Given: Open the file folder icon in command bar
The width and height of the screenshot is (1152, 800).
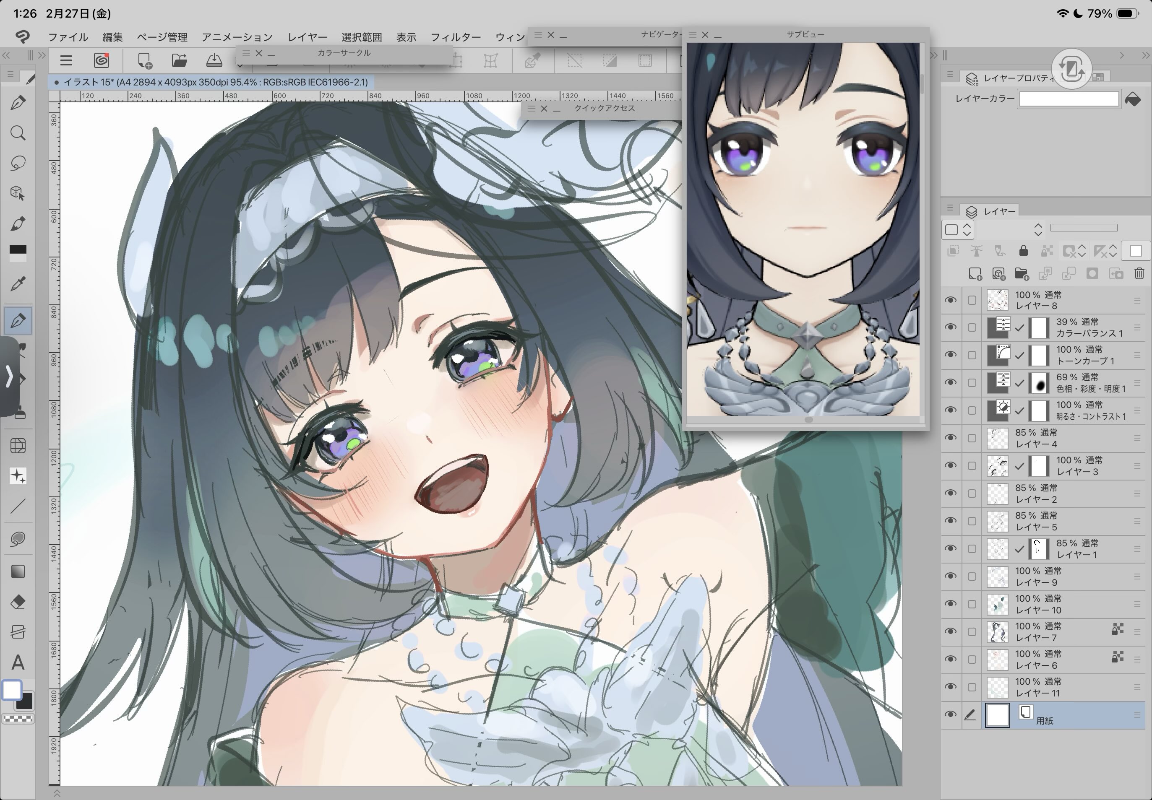Looking at the screenshot, I should pyautogui.click(x=179, y=61).
